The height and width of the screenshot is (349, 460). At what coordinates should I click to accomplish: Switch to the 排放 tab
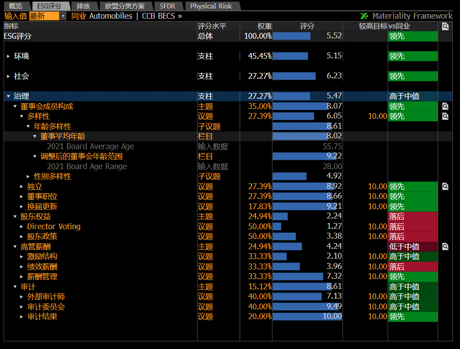(x=83, y=6)
